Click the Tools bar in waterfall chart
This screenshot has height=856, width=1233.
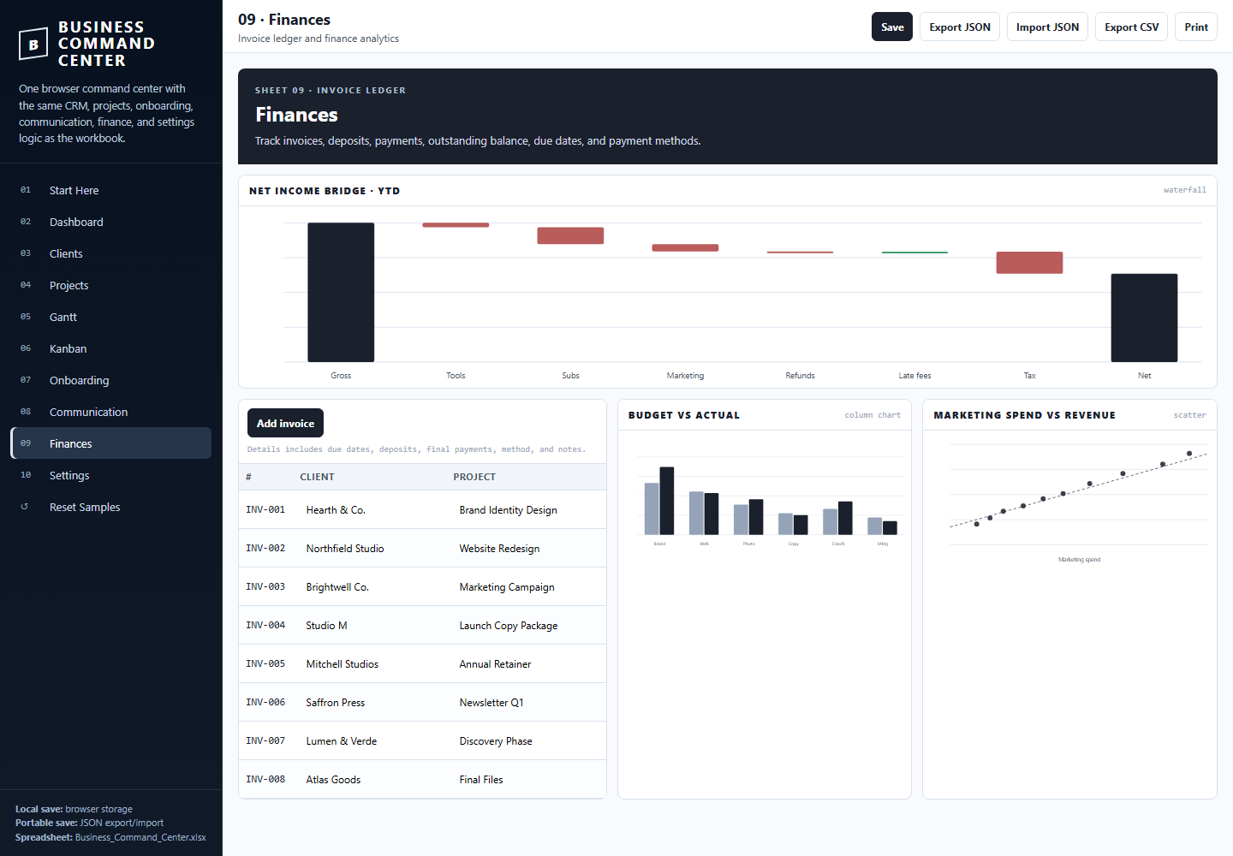pyautogui.click(x=456, y=225)
